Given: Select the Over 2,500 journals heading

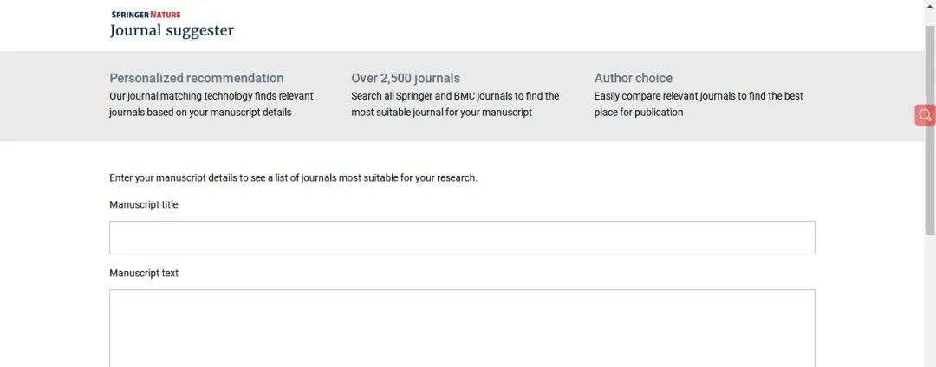Looking at the screenshot, I should [406, 78].
